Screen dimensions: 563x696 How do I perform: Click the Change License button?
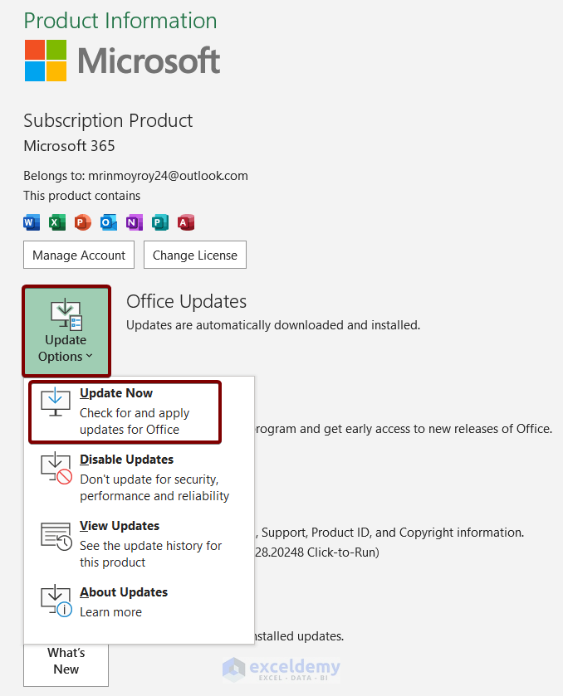[x=195, y=256]
